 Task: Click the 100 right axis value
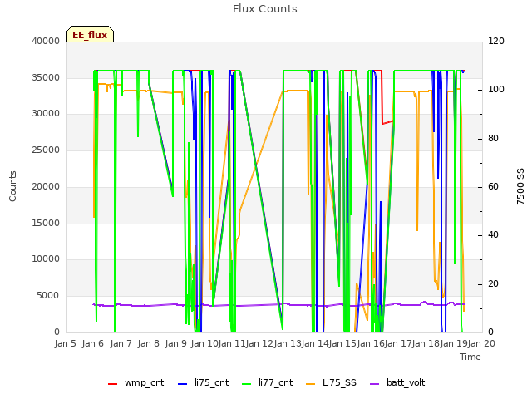(x=496, y=90)
